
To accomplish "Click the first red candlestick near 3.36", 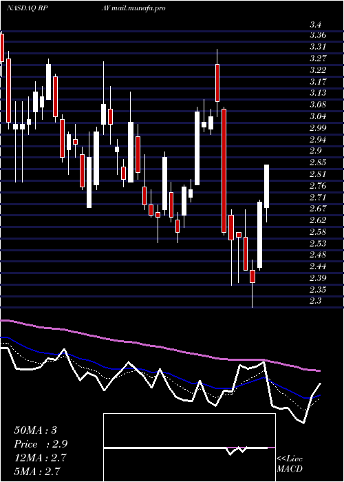I will (2, 48).
